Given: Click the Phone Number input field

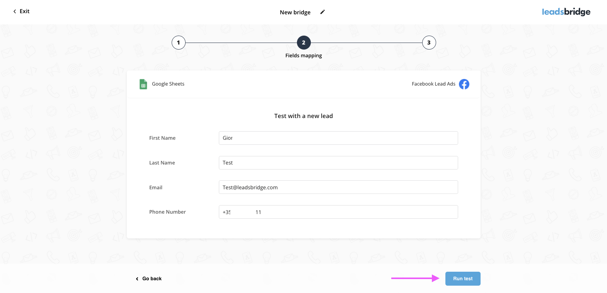Looking at the screenshot, I should tap(338, 212).
